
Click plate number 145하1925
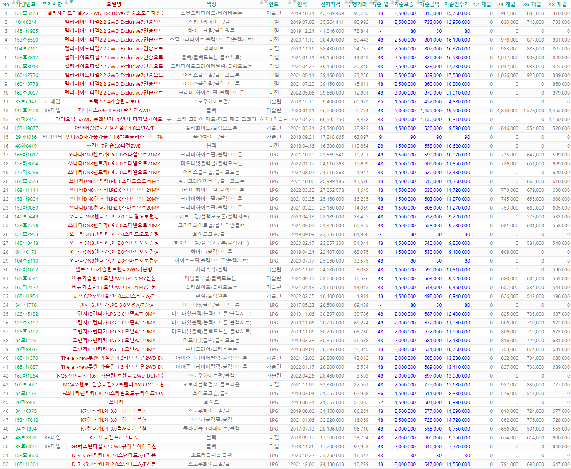click(x=26, y=31)
